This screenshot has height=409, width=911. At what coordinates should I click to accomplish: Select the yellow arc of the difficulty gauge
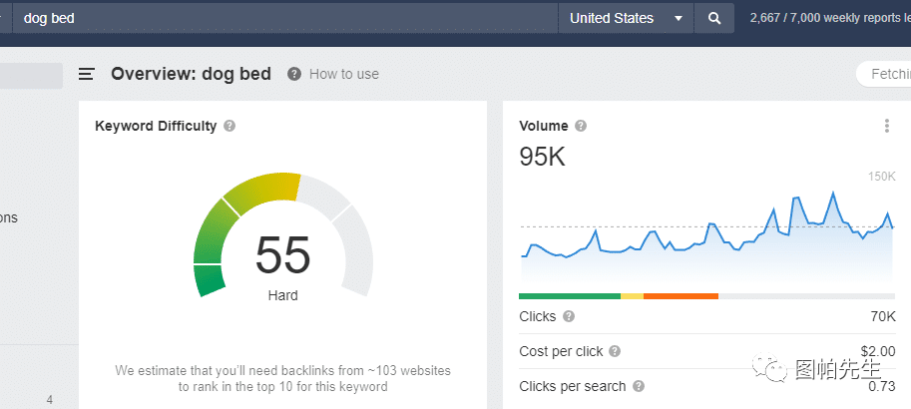pos(261,190)
